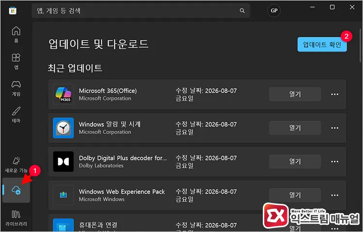The width and height of the screenshot is (363, 232).
Task: Maximize the Microsoft Store window
Action: [332, 7]
